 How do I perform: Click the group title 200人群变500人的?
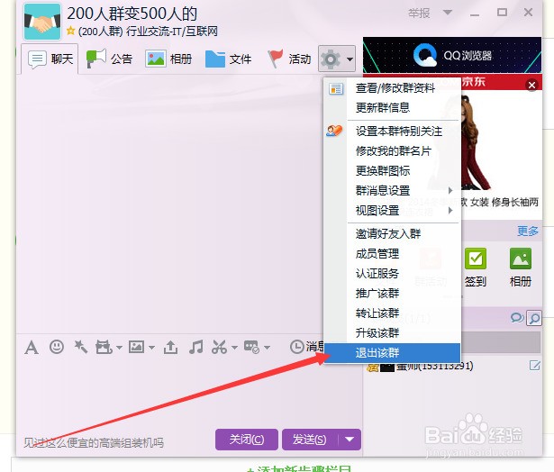(x=132, y=14)
